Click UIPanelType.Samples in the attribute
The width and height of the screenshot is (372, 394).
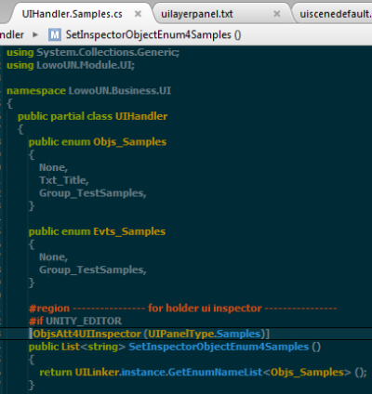pos(205,334)
